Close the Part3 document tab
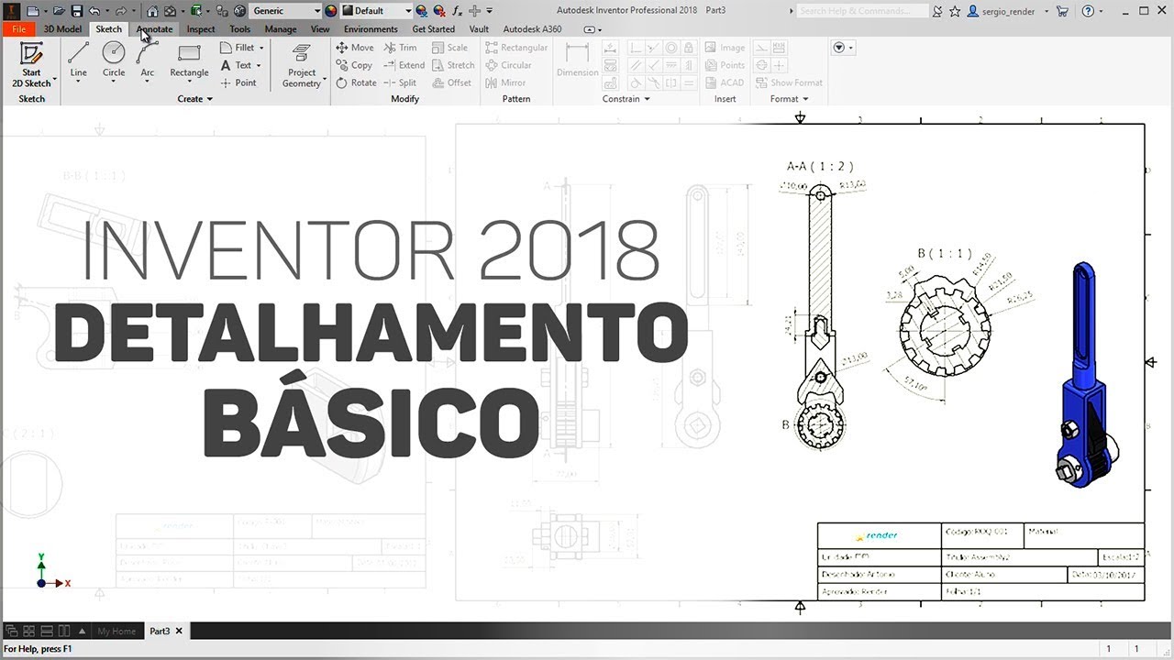Viewport: 1174px width, 660px height. tap(180, 631)
